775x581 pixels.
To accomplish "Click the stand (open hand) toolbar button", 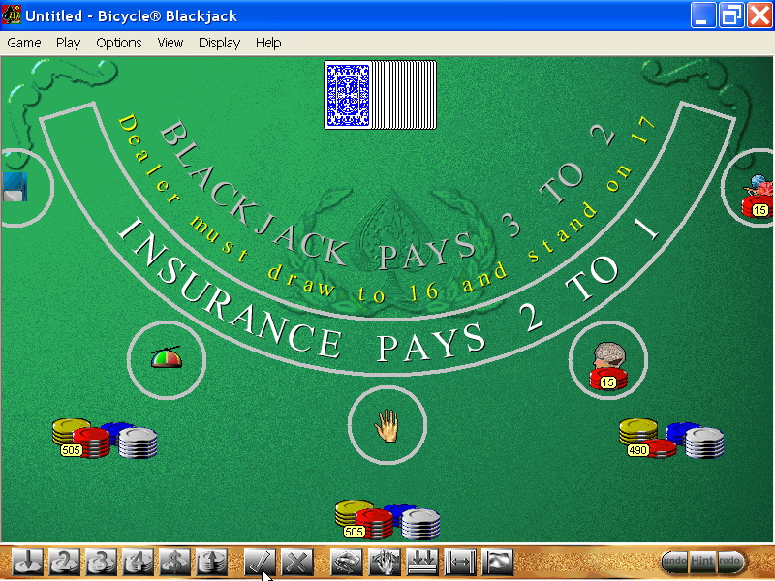I will pos(385,562).
